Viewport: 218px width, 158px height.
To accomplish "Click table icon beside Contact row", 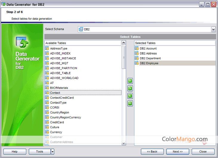I will [x=47, y=93].
